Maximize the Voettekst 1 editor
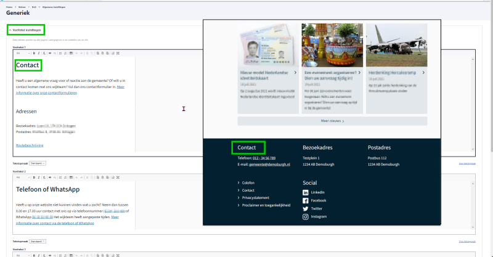The width and height of the screenshot is (493, 257). click(x=117, y=53)
